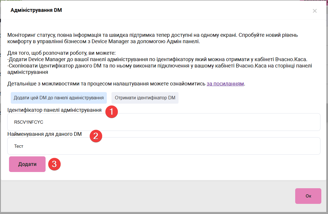This screenshot has width=328, height=214.
Task: Click into the Найменування для даного DM field
Action: [164, 146]
